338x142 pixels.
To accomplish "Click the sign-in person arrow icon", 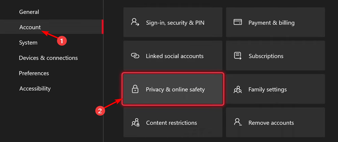I will tap(135, 22).
